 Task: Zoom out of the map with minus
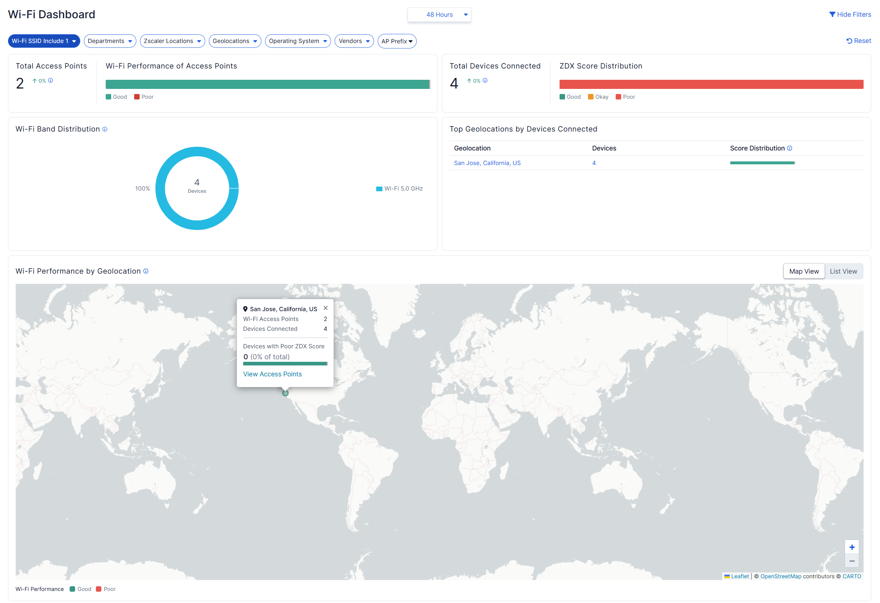pyautogui.click(x=852, y=561)
